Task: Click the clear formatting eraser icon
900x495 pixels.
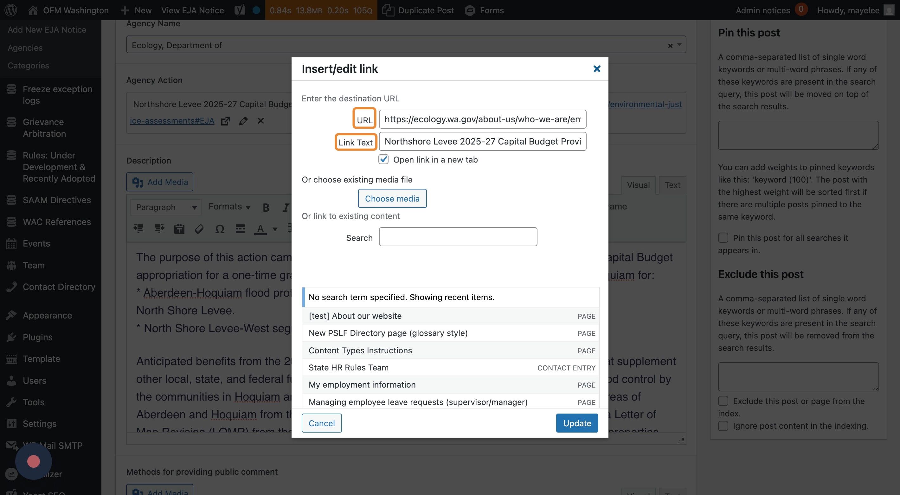Action: [199, 229]
